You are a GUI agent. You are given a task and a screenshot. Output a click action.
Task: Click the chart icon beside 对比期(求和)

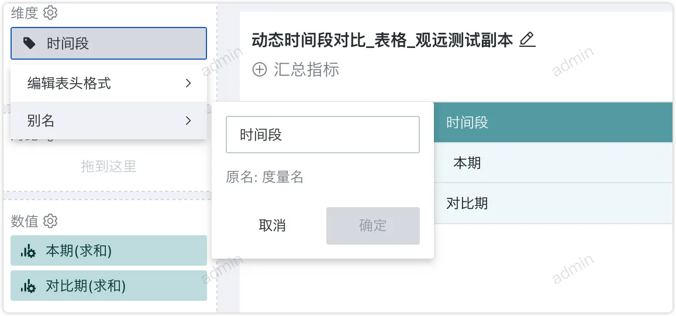27,286
